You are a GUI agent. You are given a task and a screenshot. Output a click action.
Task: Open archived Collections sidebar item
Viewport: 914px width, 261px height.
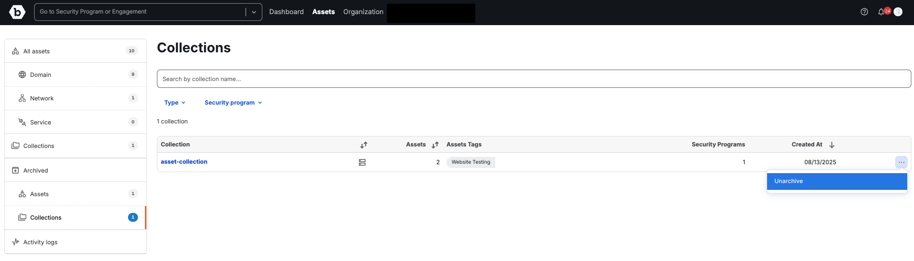tap(76, 218)
